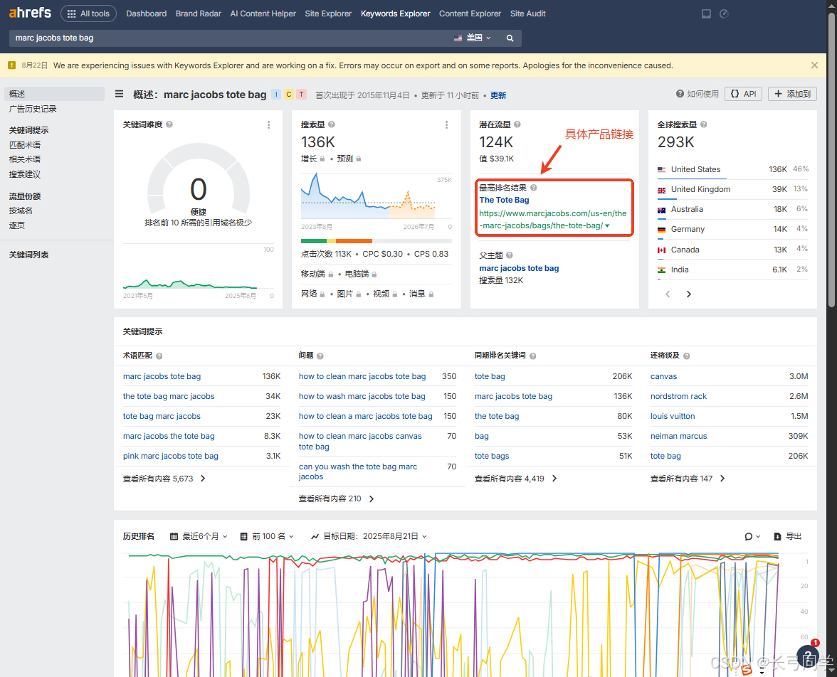Click the United Kingdom row in global volume

click(732, 189)
